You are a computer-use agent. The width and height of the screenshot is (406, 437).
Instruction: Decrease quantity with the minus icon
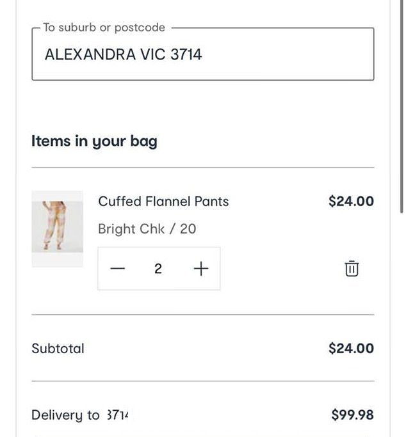[x=117, y=269]
